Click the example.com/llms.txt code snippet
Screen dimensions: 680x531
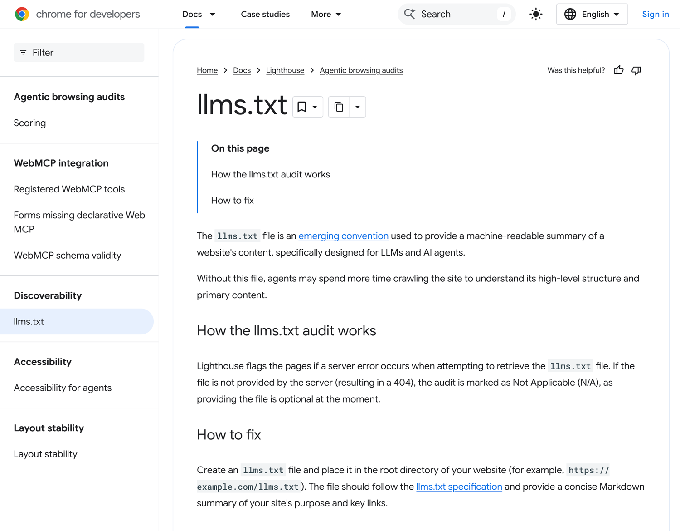tap(248, 487)
